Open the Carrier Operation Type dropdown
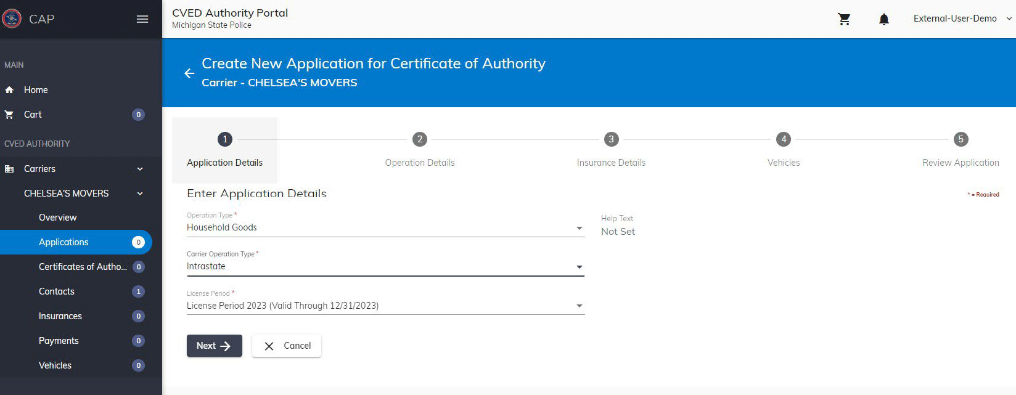Viewport: 1016px width, 395px height. [x=385, y=266]
